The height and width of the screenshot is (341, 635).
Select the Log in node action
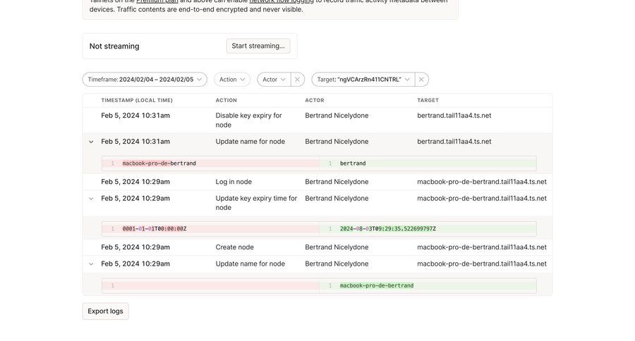pyautogui.click(x=234, y=182)
